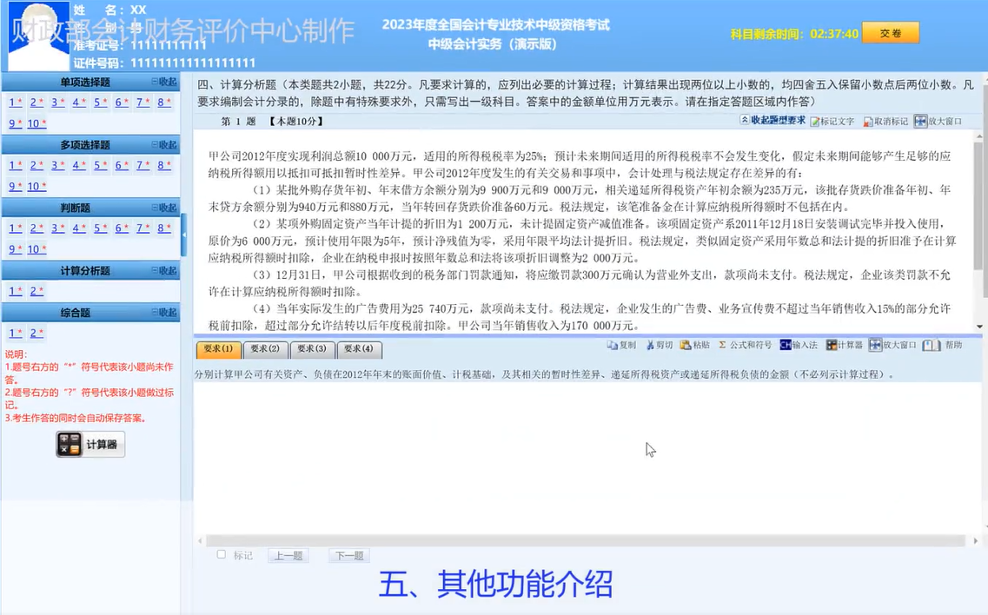Image resolution: width=988 pixels, height=615 pixels.
Task: Go to next question with 下一题
Action: [348, 554]
